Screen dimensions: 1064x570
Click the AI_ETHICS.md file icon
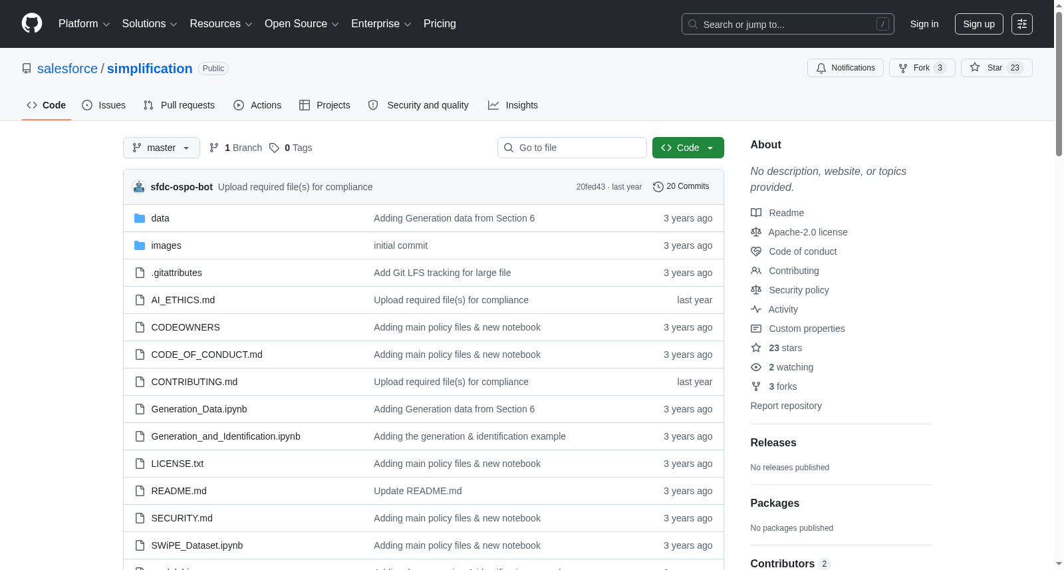[140, 300]
